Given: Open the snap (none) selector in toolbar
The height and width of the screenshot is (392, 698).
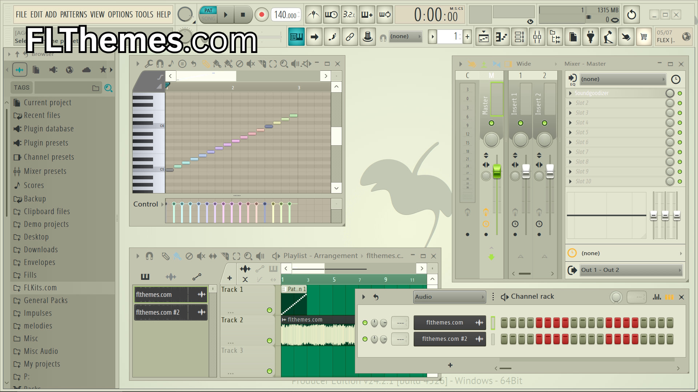Looking at the screenshot, I should 406,36.
